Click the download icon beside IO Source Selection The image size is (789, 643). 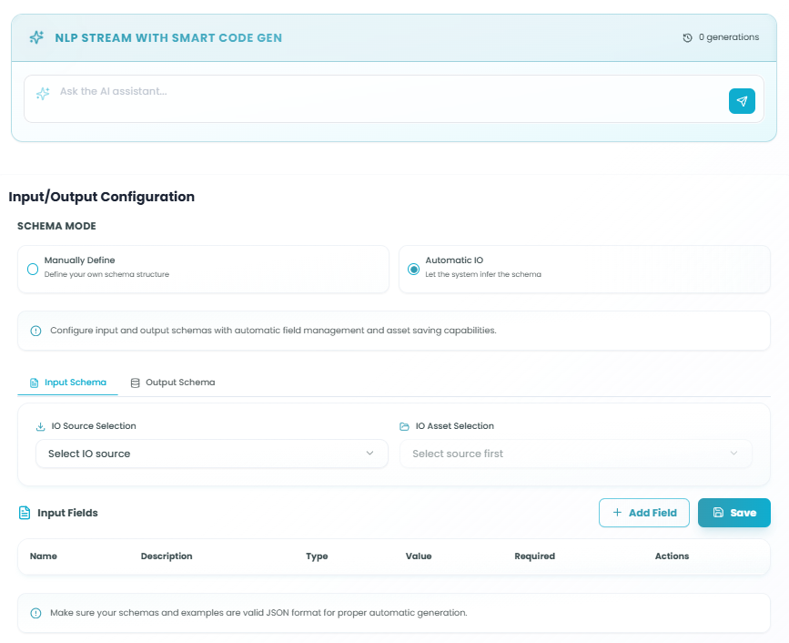[40, 426]
